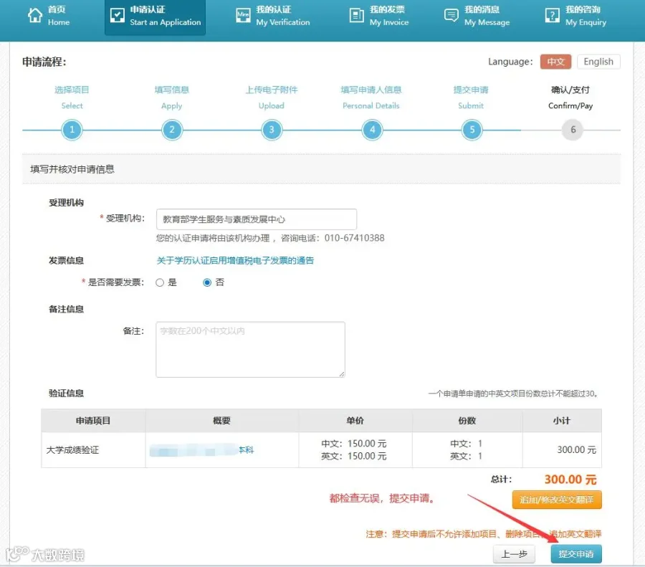Open My Message label
This screenshot has width=645, height=567.
[x=487, y=16]
